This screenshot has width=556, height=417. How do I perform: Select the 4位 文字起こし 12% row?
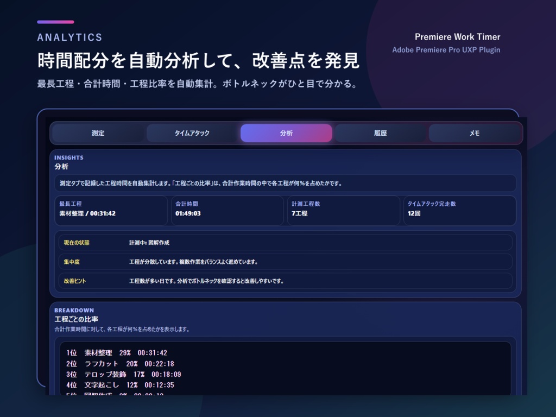click(120, 385)
